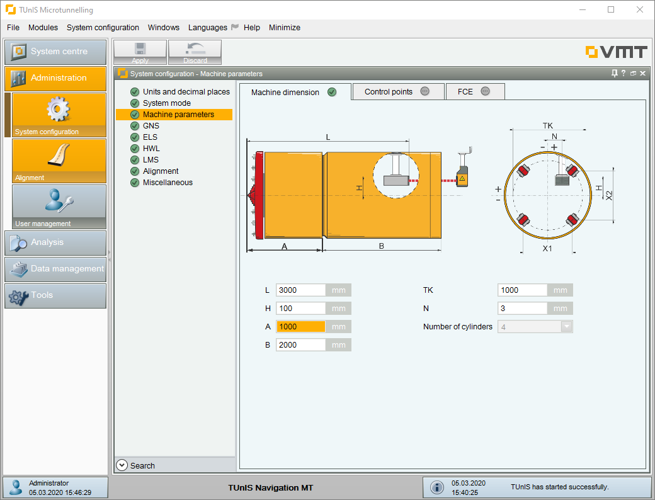The image size is (655, 500).
Task: Click the Administrator user icon
Action: pyautogui.click(x=16, y=487)
